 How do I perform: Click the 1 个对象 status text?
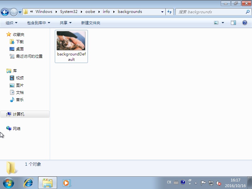33,164
